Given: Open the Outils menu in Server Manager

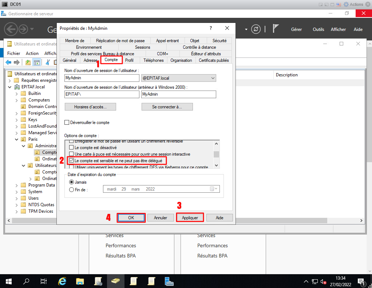Looking at the screenshot, I should point(318,29).
